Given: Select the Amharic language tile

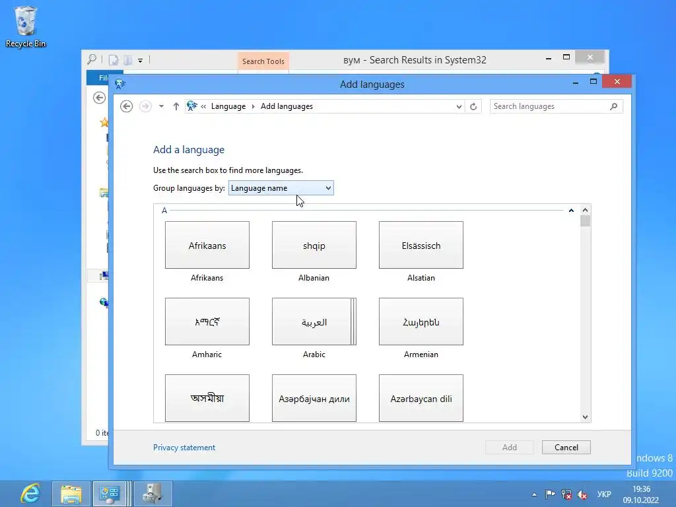Looking at the screenshot, I should [x=207, y=321].
